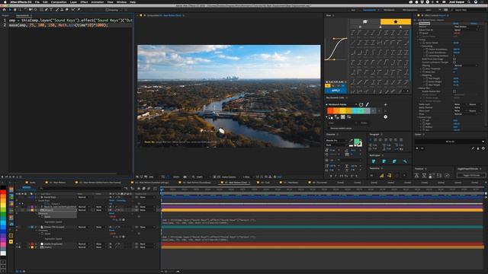The width and height of the screenshot is (488, 274).
Task: Open the Composition menu
Action: tap(59, 2)
